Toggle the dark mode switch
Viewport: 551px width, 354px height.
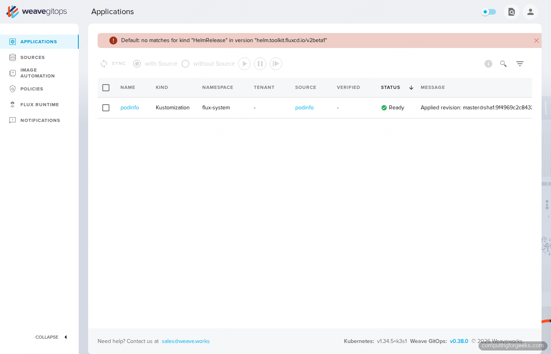(x=489, y=12)
